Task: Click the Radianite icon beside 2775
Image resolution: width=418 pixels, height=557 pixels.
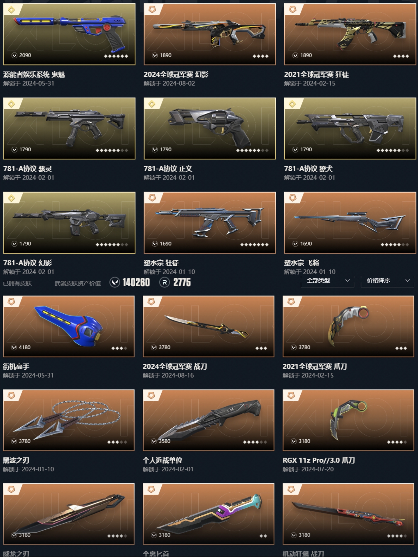Action: click(x=164, y=282)
